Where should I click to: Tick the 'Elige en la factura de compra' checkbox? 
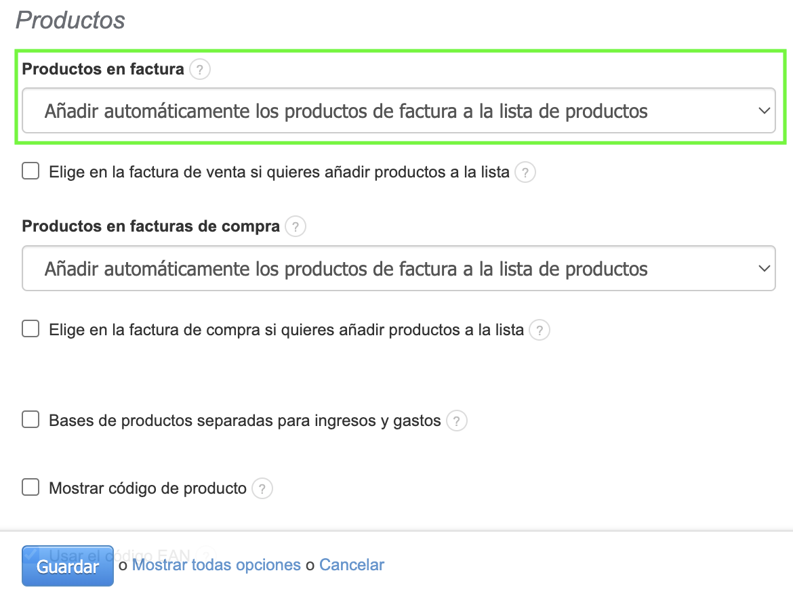tap(30, 330)
